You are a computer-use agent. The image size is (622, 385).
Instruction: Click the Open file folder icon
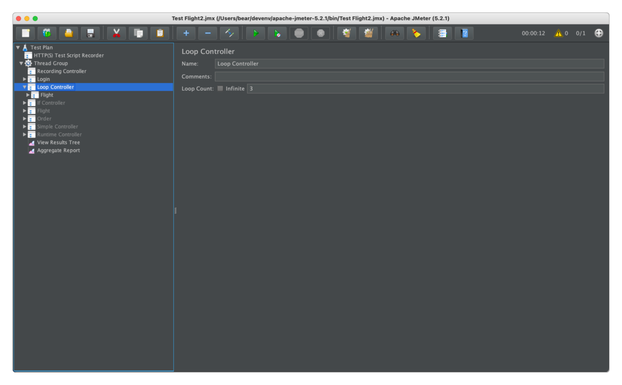click(x=69, y=33)
